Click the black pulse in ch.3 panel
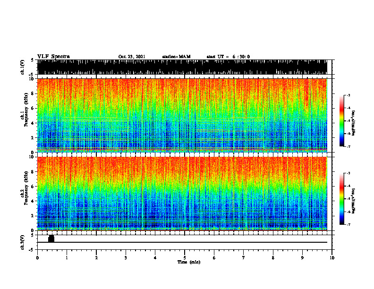This screenshot has width=374, height=289. 51,238
